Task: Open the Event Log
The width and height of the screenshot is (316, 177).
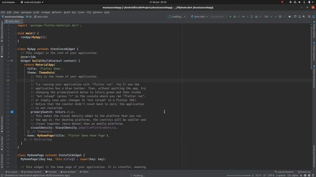Action: [x=304, y=172]
